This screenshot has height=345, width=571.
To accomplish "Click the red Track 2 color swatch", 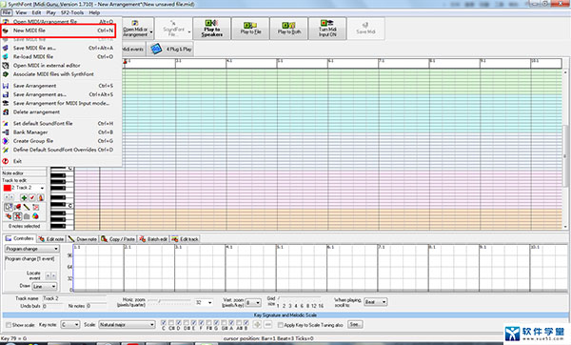I will tap(7, 188).
